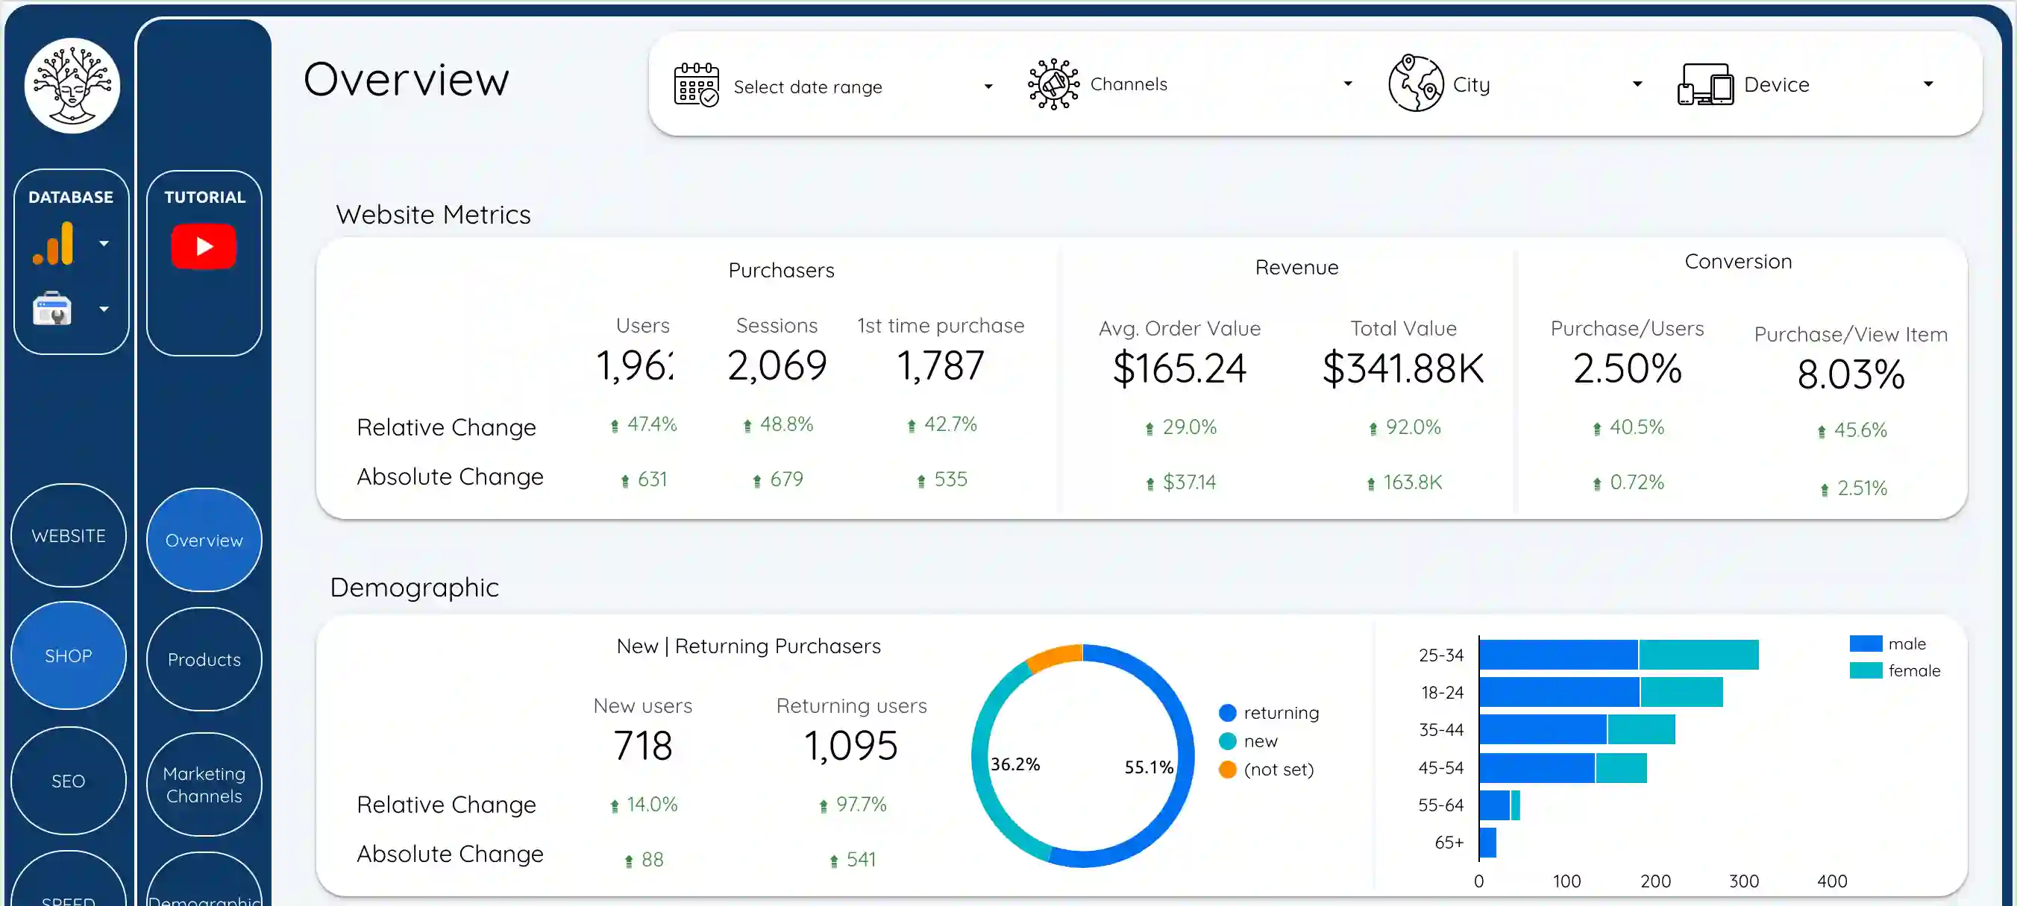Viewport: 2017px width, 906px height.
Task: Expand the Search Console dropdown arrow
Action: (104, 309)
